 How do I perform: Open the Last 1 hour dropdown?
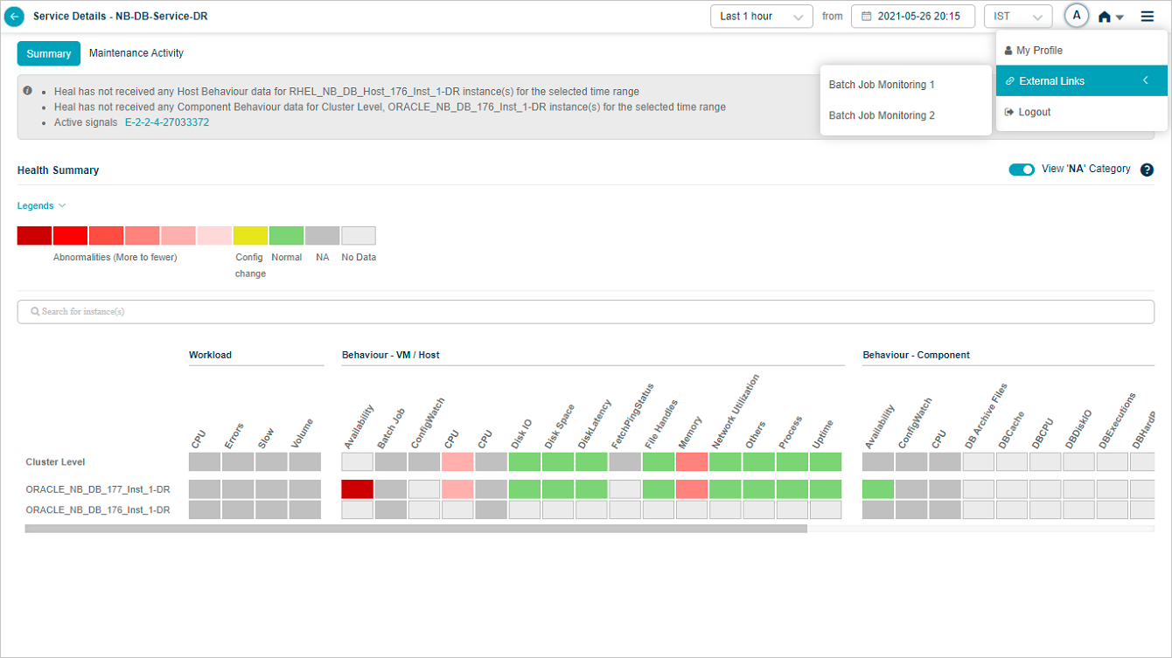click(x=761, y=17)
